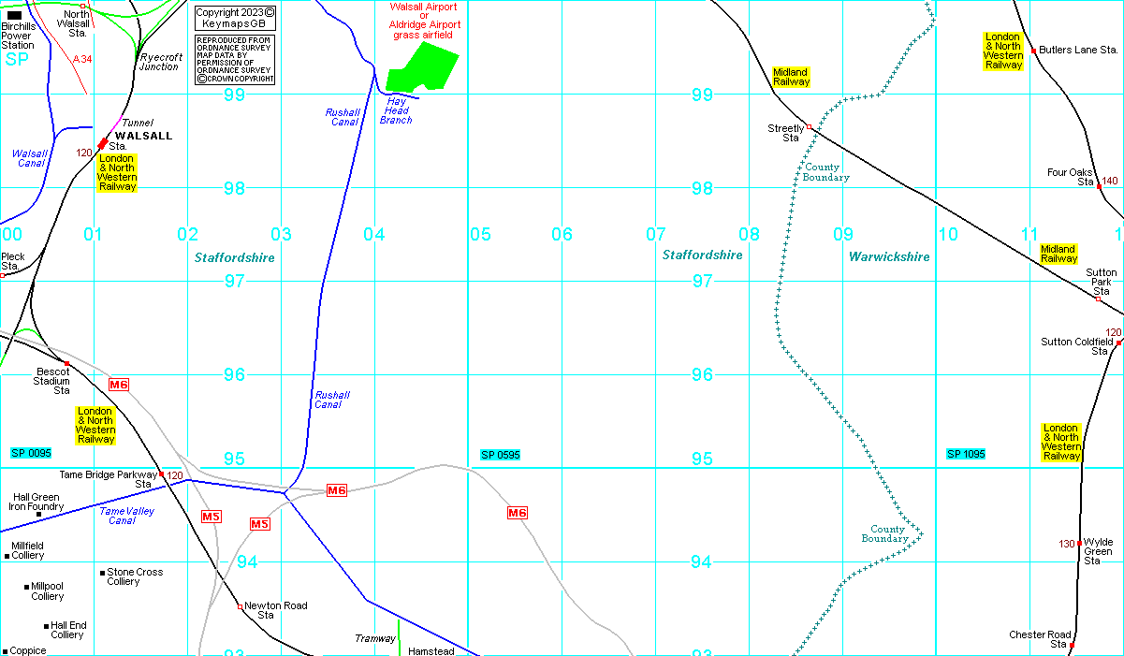Select the Tame Bridge Parkway station dot
Viewport: 1124px width, 656px height.
161,474
